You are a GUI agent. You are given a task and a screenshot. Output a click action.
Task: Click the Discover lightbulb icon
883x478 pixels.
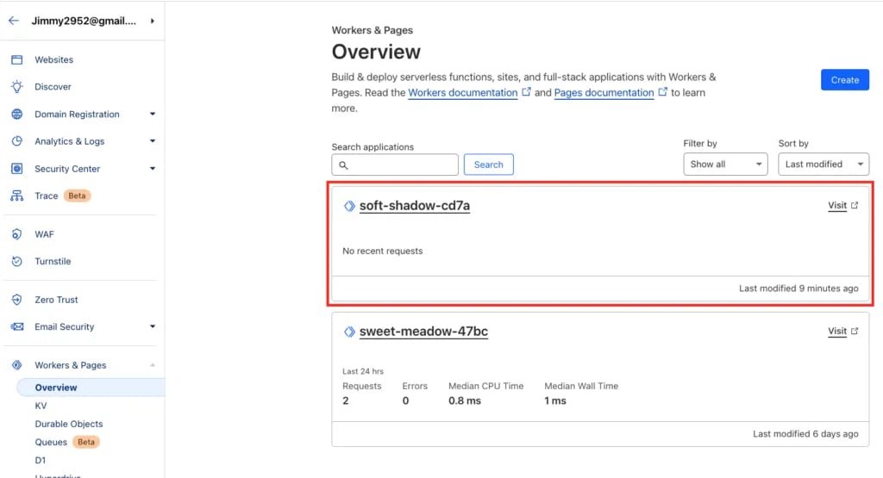coord(17,87)
